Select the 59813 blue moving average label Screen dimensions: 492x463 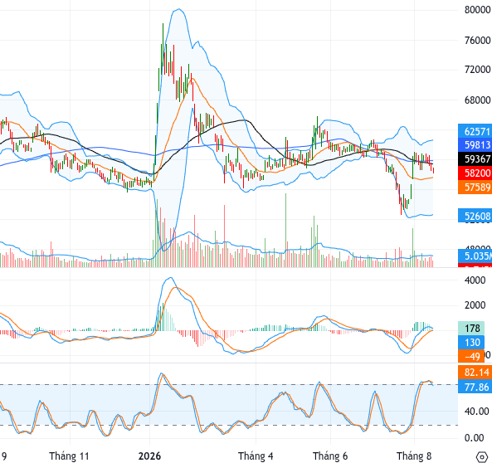coord(475,145)
